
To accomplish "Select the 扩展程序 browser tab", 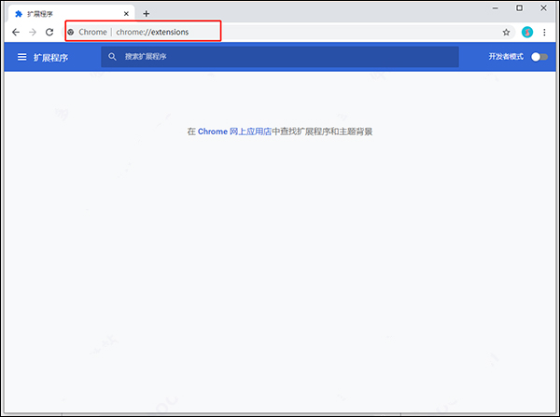I will tap(71, 14).
